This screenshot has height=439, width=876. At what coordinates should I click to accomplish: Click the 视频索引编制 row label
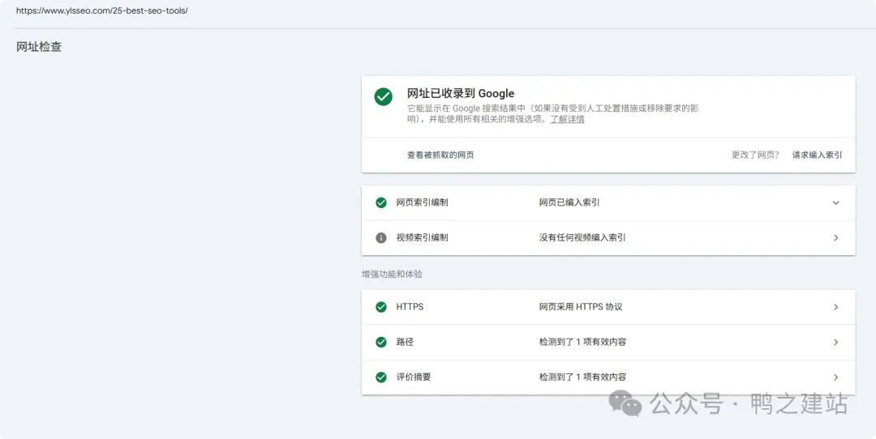tap(422, 237)
